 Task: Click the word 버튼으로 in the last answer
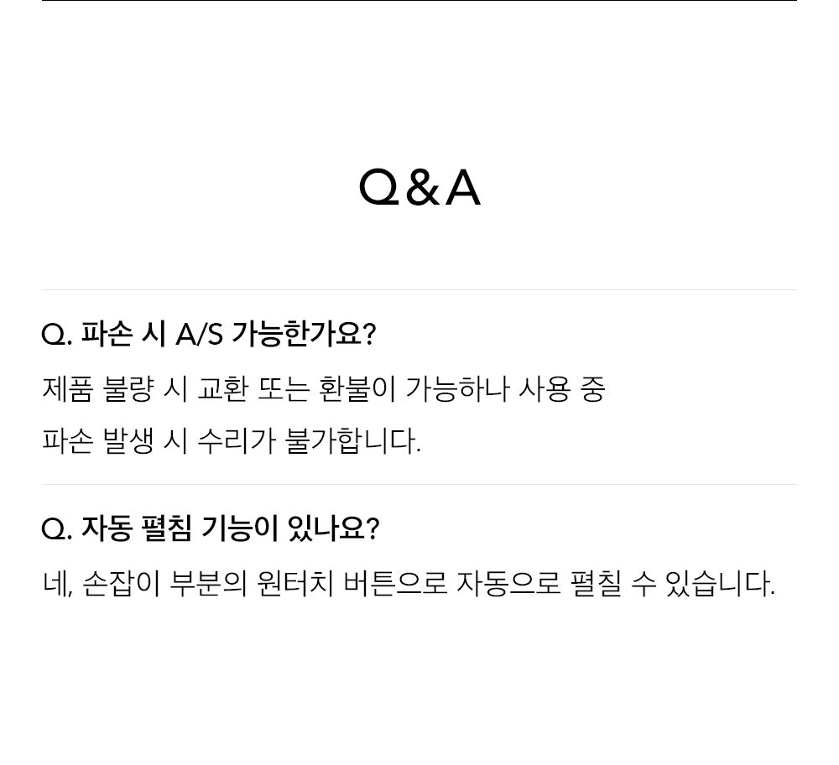[395, 584]
